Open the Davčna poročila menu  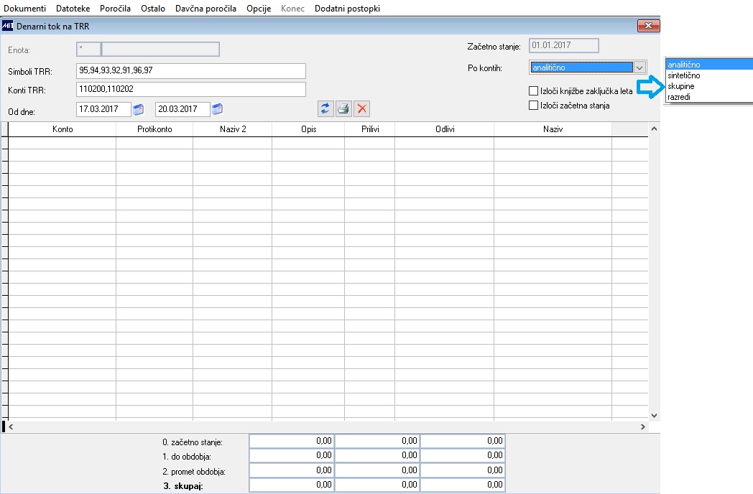click(x=205, y=9)
